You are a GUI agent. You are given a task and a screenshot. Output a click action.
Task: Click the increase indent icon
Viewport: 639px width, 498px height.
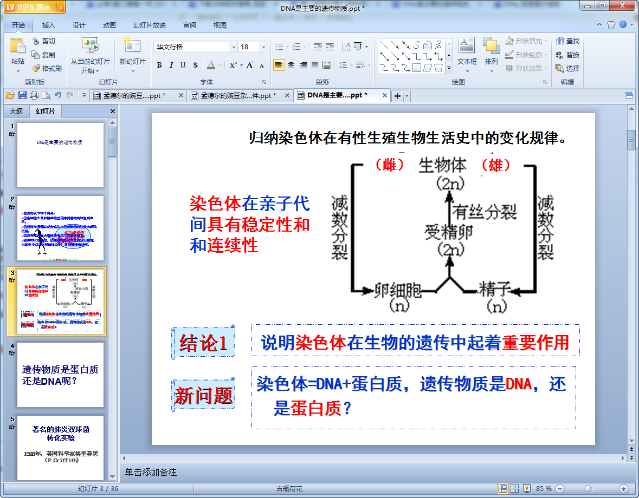[x=330, y=47]
